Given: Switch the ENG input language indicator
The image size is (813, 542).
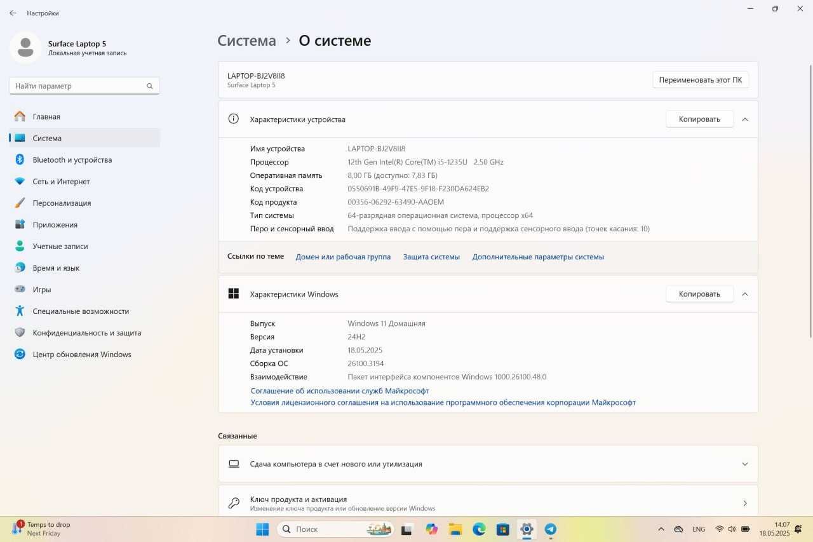Looking at the screenshot, I should coord(699,529).
